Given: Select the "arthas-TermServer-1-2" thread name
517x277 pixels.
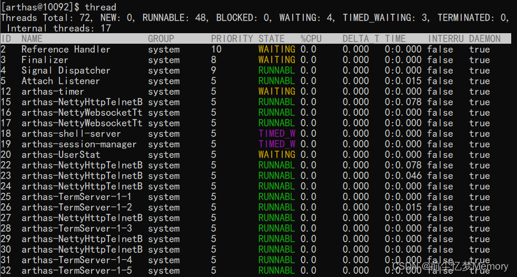Looking at the screenshot, I should point(76,207).
